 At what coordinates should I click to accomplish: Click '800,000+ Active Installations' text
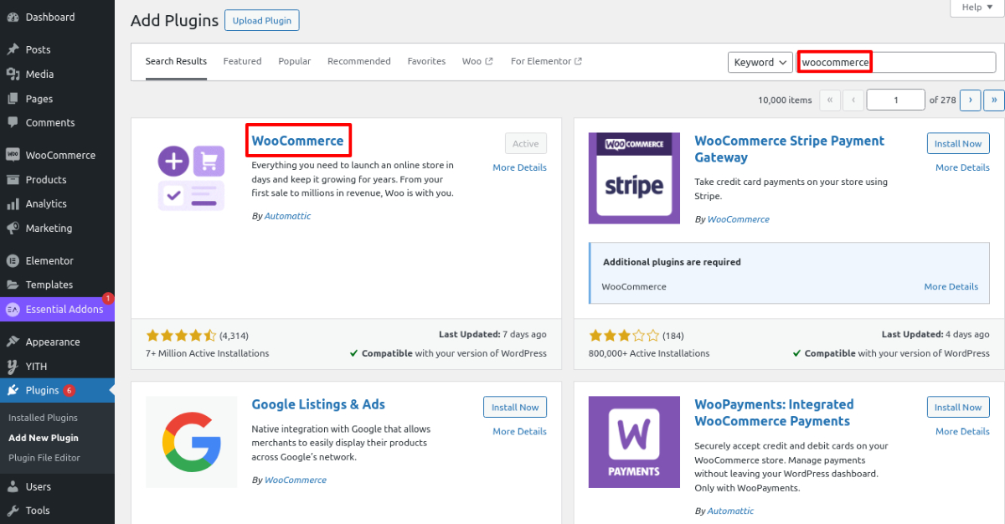pos(649,353)
